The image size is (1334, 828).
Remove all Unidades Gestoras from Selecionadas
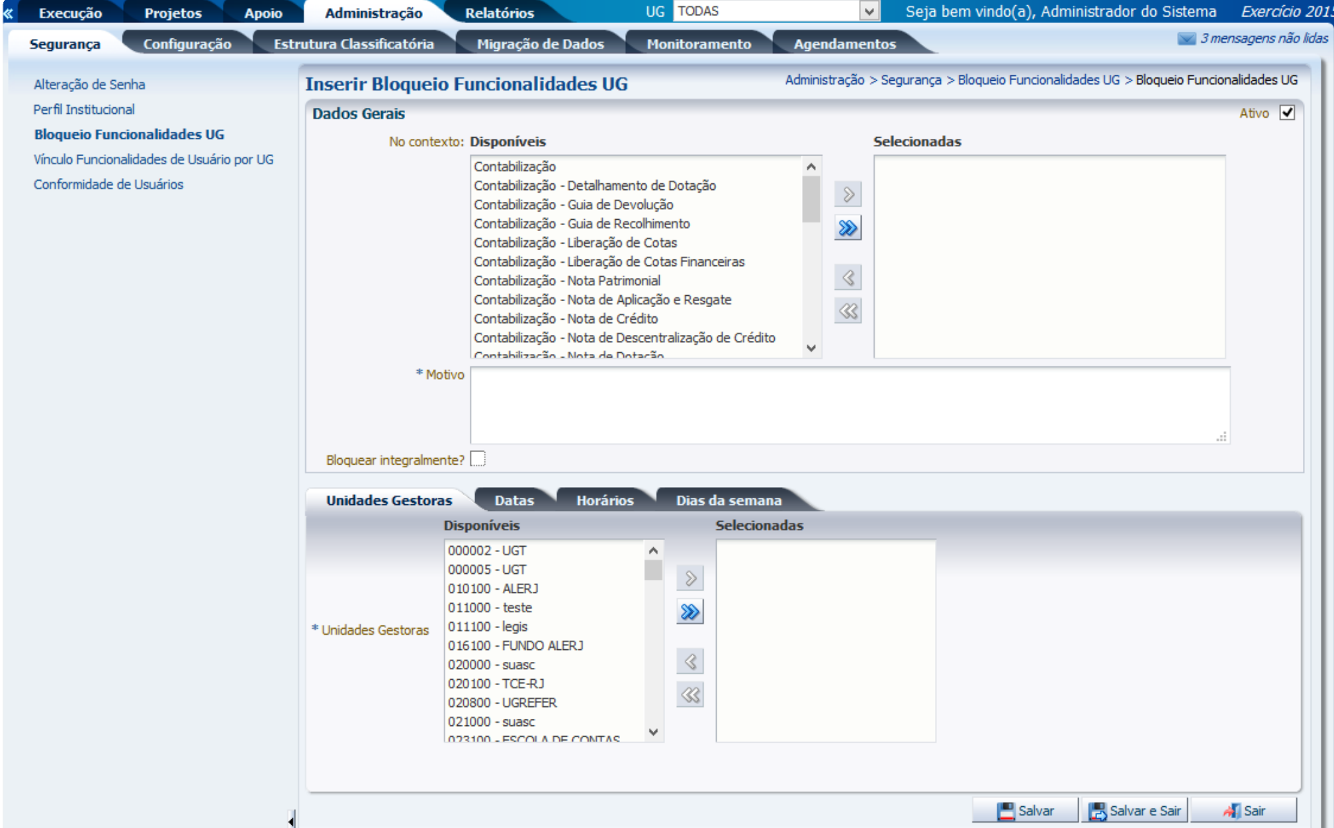coord(689,695)
